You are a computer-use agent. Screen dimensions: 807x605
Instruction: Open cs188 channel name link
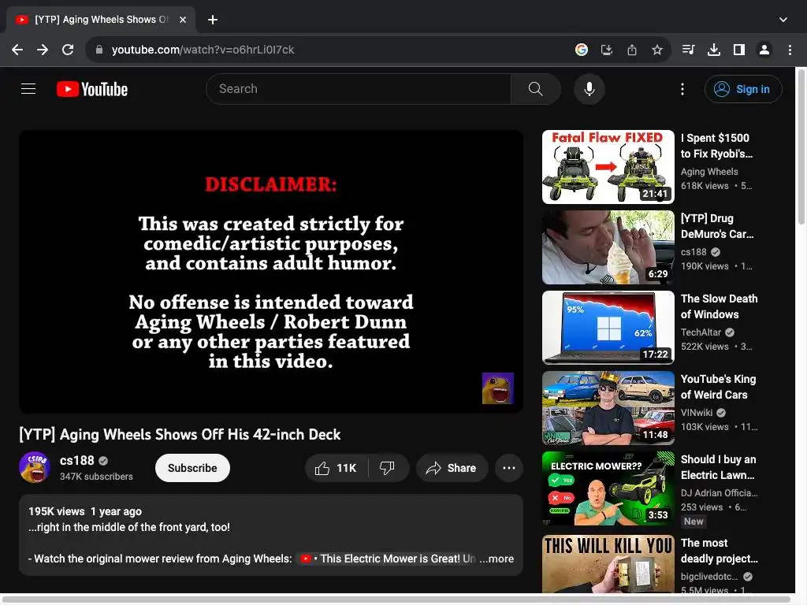point(76,460)
